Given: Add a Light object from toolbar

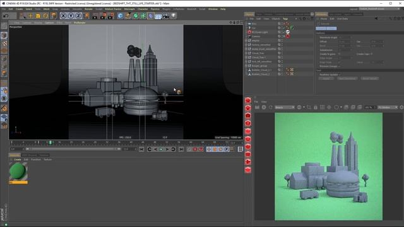Looking at the screenshot, I should pos(174,16).
